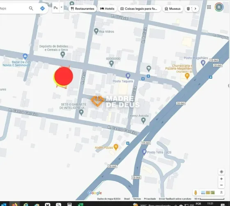This screenshot has height=206, width=230.
Task: Open the Google apps grid
Action: pyautogui.click(x=209, y=7)
